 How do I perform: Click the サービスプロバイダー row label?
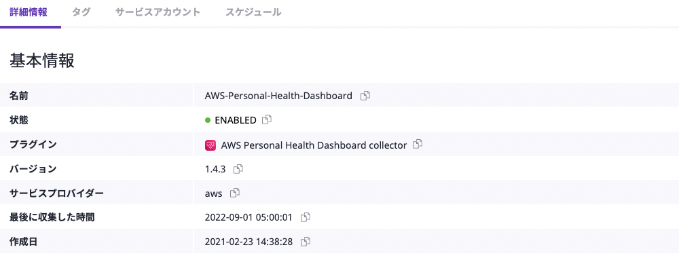coord(57,193)
